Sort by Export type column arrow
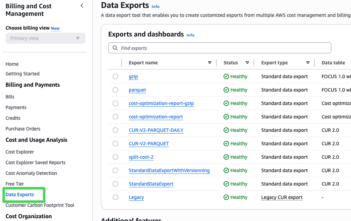 (x=308, y=63)
